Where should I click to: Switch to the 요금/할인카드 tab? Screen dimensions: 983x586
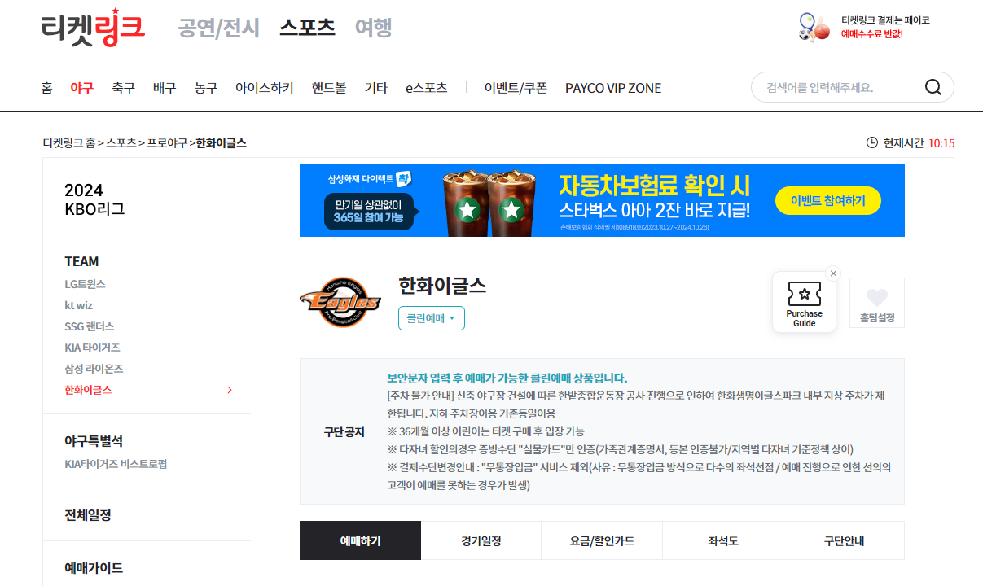pos(602,540)
